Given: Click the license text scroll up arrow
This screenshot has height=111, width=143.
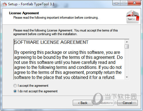Looking at the screenshot, I should [x=127, y=42].
